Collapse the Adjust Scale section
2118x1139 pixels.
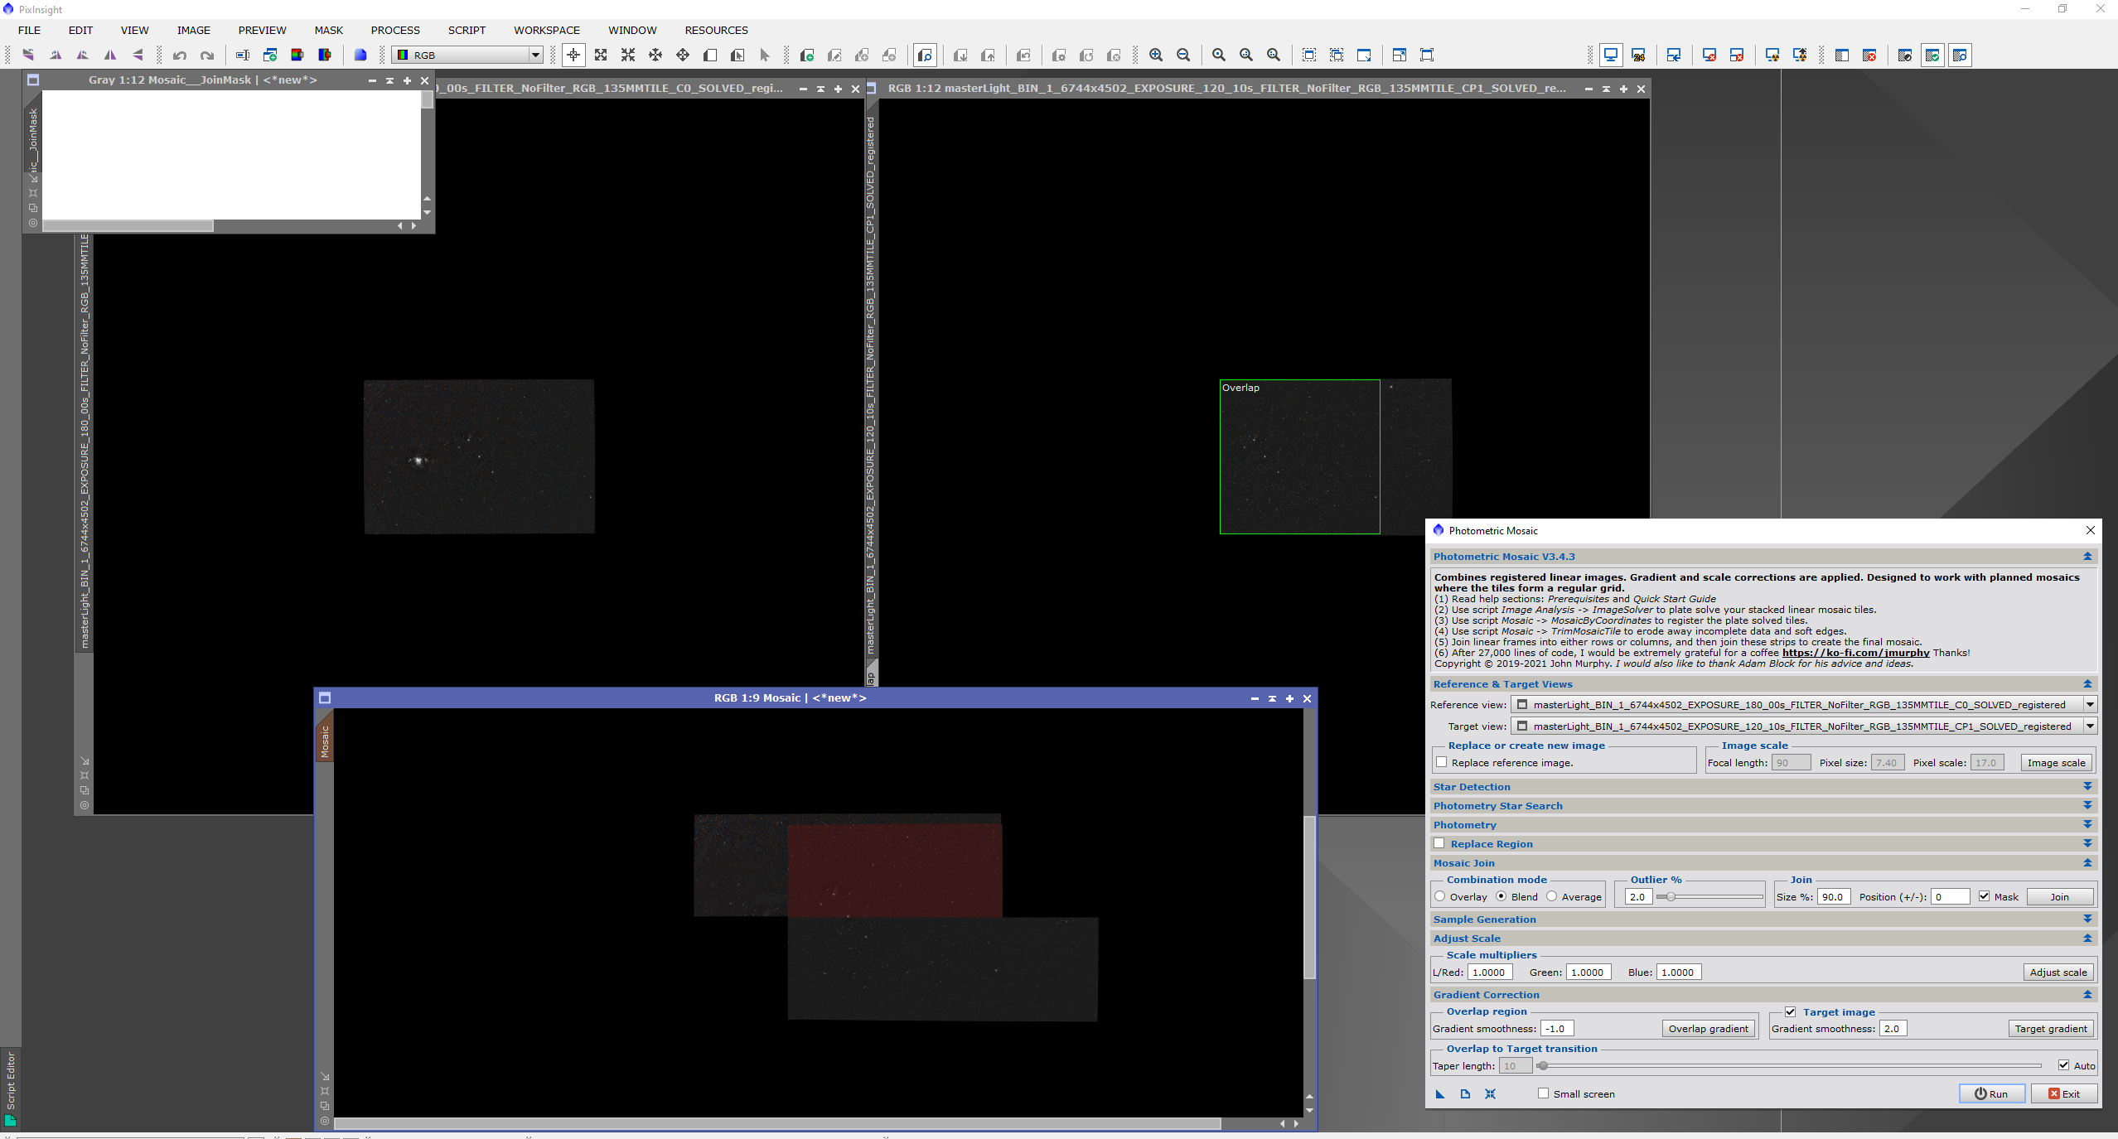pyautogui.click(x=2087, y=939)
